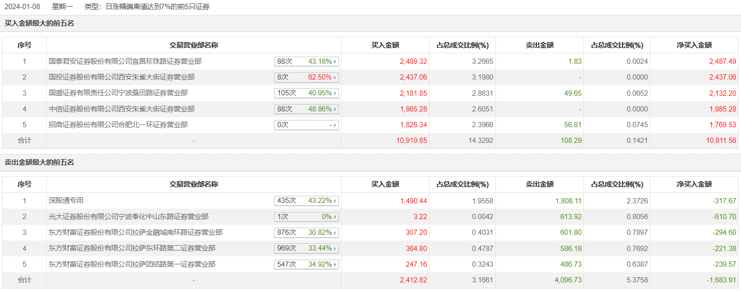
Task: Click arrow icon beside 435次 43.22%
Action: point(336,201)
